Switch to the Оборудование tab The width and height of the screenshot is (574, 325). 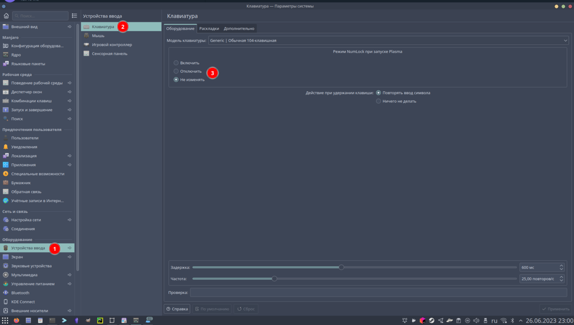click(180, 29)
